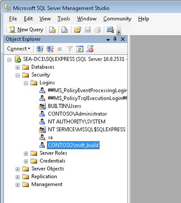Open the Community menu
The image size is (181, 203).
[117, 19]
